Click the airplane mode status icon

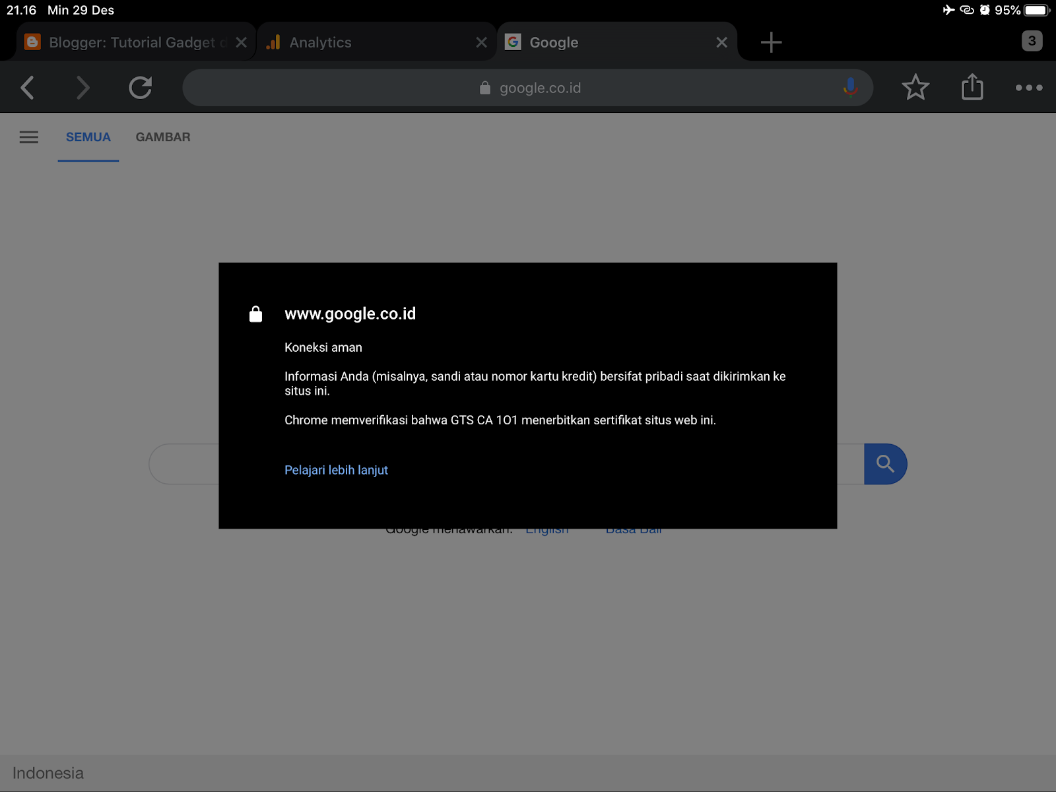tap(948, 10)
